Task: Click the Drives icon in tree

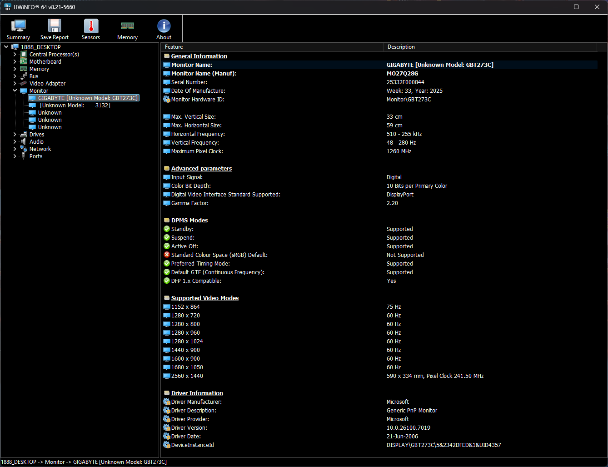Action: click(24, 134)
